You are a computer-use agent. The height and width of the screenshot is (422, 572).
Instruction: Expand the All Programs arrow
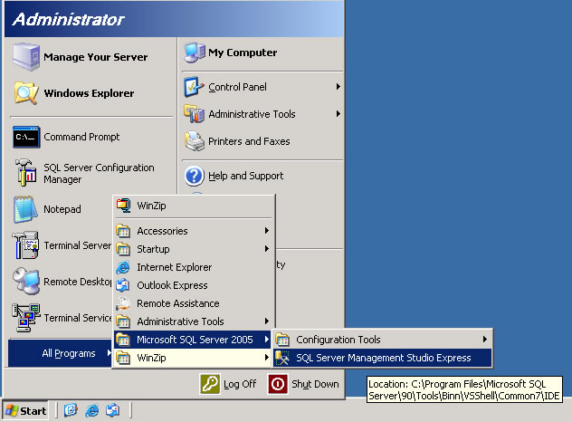109,353
